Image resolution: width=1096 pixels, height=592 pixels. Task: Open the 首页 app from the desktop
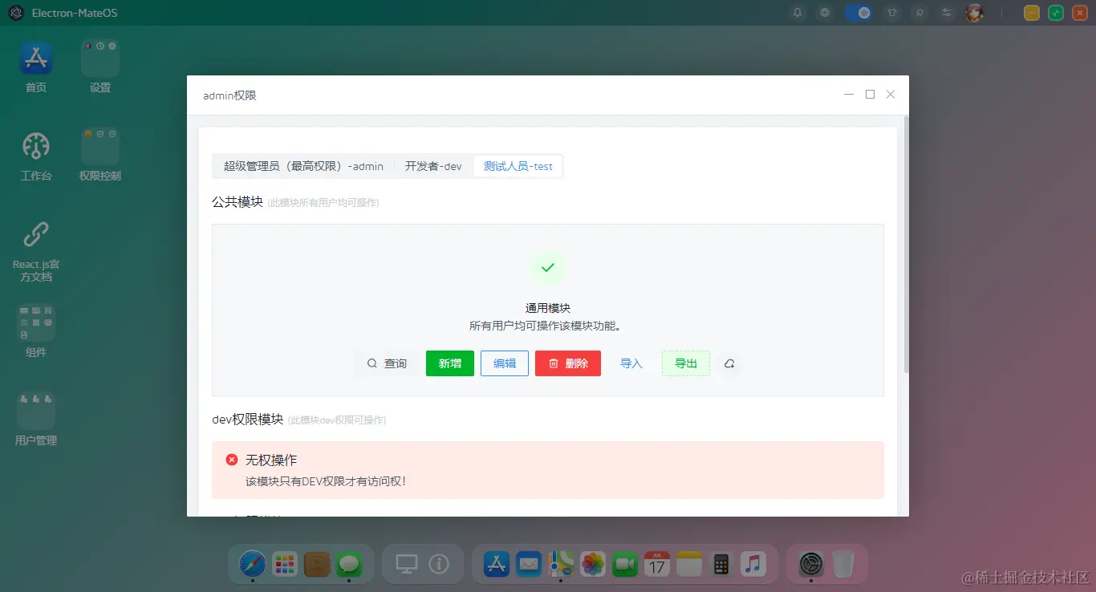pyautogui.click(x=35, y=67)
